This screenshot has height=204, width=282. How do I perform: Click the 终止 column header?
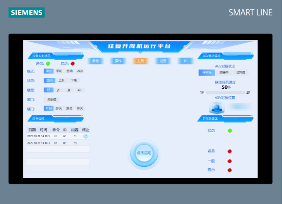pos(86,130)
